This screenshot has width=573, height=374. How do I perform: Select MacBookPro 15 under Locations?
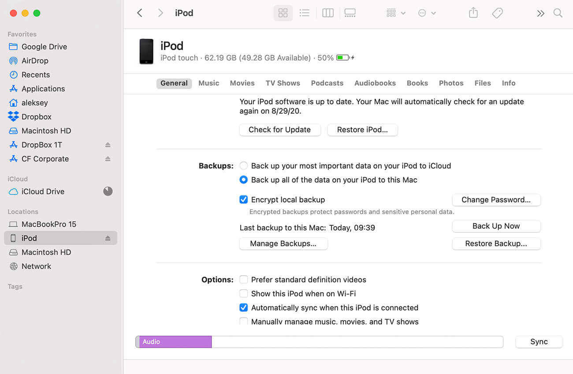click(49, 224)
